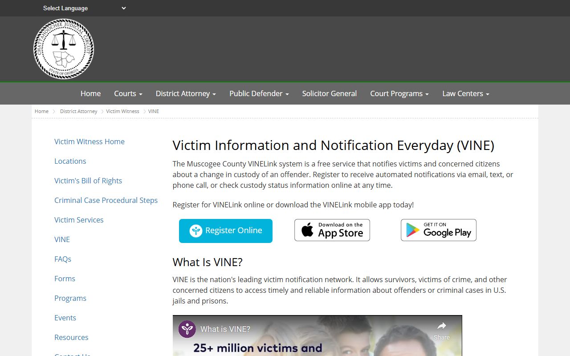Open Events sidebar link
The width and height of the screenshot is (570, 356).
tap(65, 318)
